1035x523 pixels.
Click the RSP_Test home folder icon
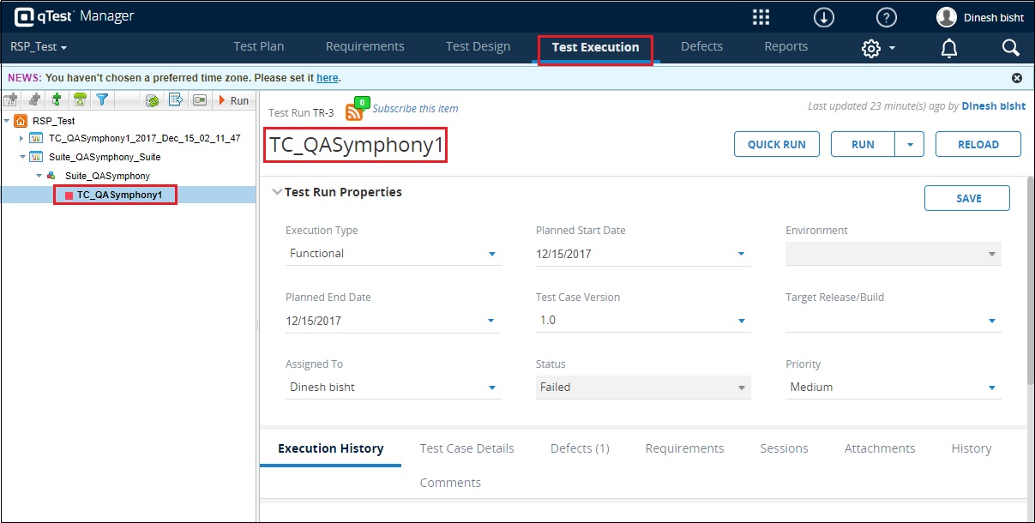click(21, 122)
